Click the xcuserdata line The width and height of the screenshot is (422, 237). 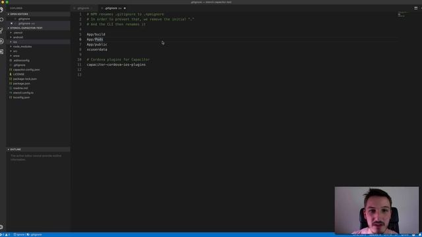(x=97, y=50)
